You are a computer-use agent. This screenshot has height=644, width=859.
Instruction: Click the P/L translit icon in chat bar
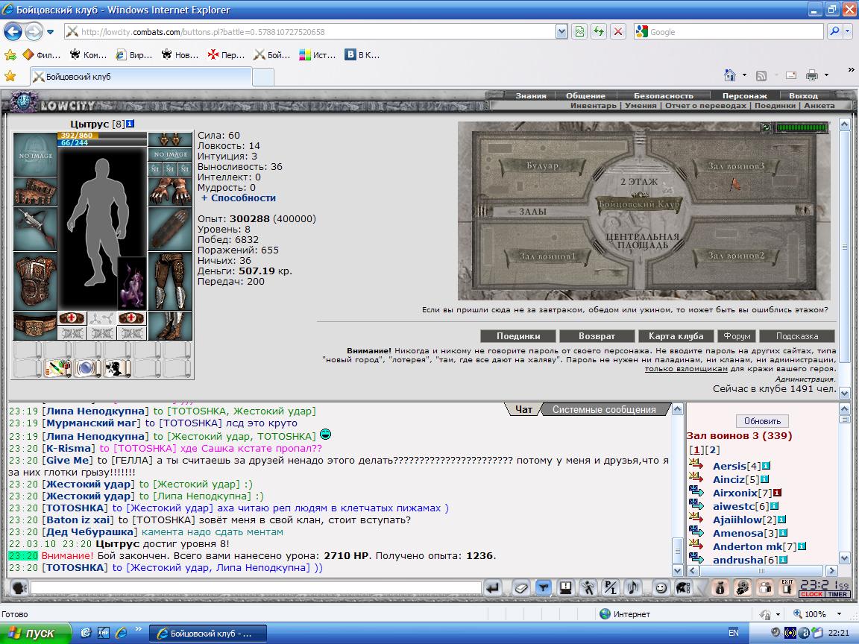coord(610,588)
